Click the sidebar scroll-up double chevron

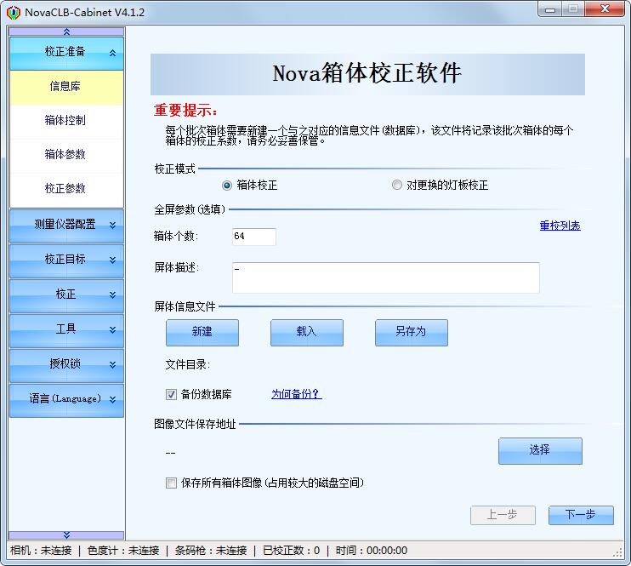coord(66,31)
